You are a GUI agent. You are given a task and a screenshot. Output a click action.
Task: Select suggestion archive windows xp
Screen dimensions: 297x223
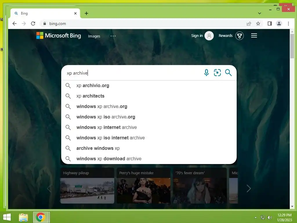tap(149, 148)
